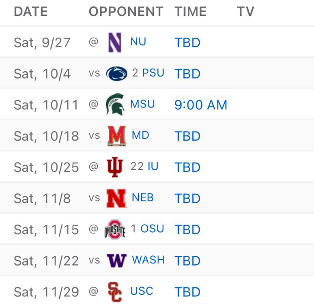Click the Indiana Hoosiers IU logo
Screen dimensions: 314x304
[x=115, y=167]
